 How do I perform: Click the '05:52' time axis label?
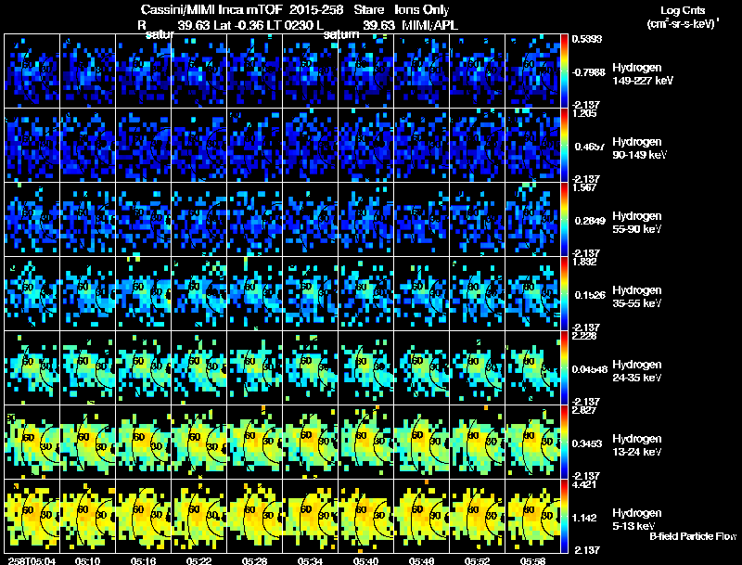click(x=477, y=561)
